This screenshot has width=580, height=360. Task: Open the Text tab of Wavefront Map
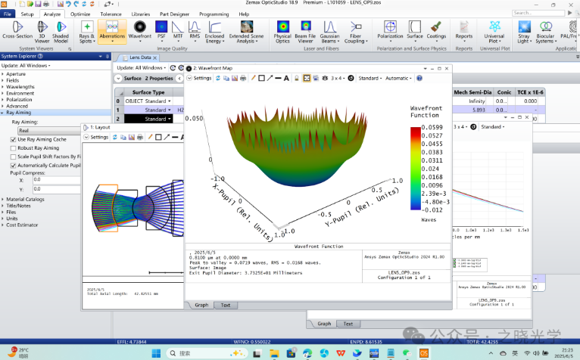tap(225, 305)
